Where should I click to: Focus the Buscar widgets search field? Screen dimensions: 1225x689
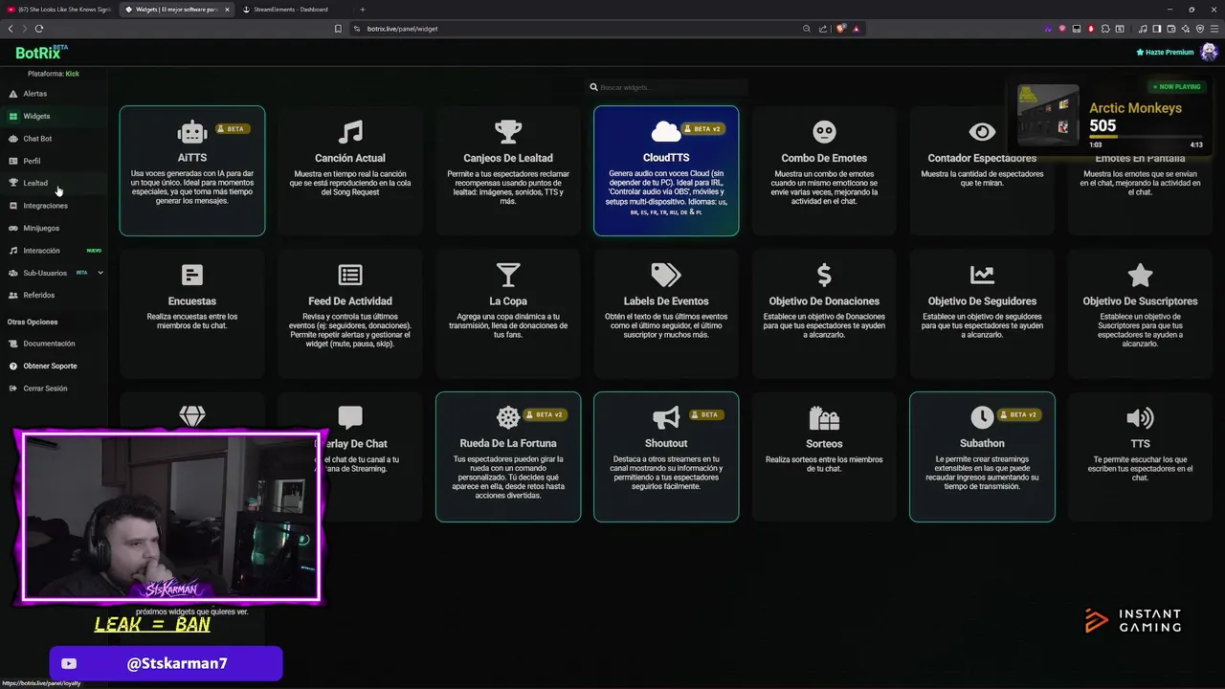coord(666,87)
